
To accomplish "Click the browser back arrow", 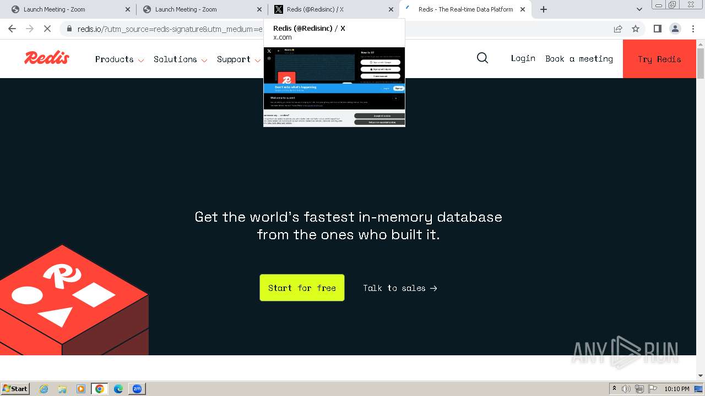I will click(x=12, y=29).
